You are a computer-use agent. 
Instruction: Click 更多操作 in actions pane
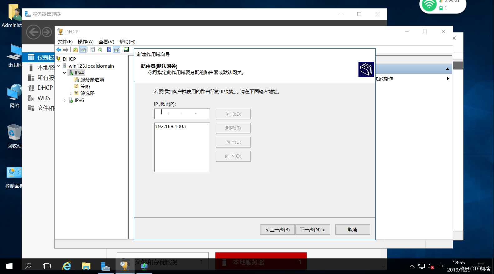(x=384, y=79)
